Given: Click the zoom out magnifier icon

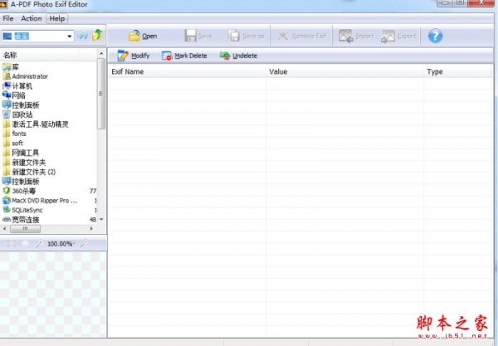Looking at the screenshot, I should tap(84, 243).
